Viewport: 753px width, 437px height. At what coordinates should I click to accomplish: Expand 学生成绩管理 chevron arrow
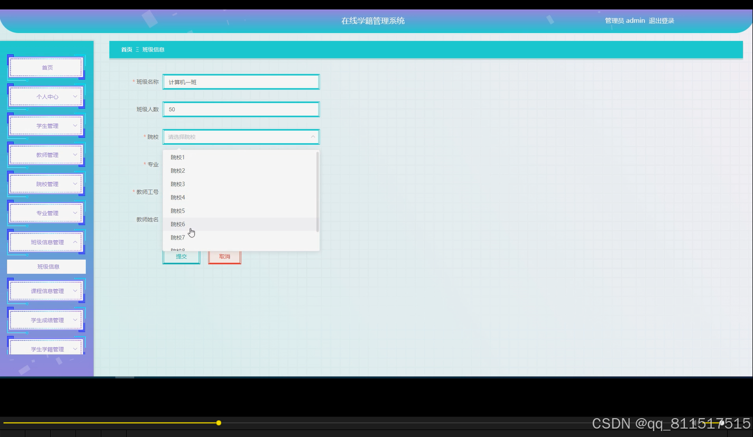pos(75,320)
